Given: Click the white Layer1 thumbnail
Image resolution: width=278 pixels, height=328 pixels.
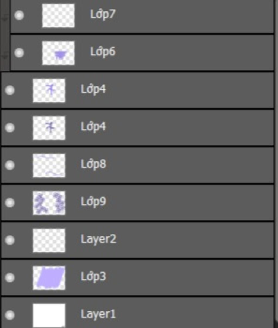Looking at the screenshot, I should pos(49,315).
